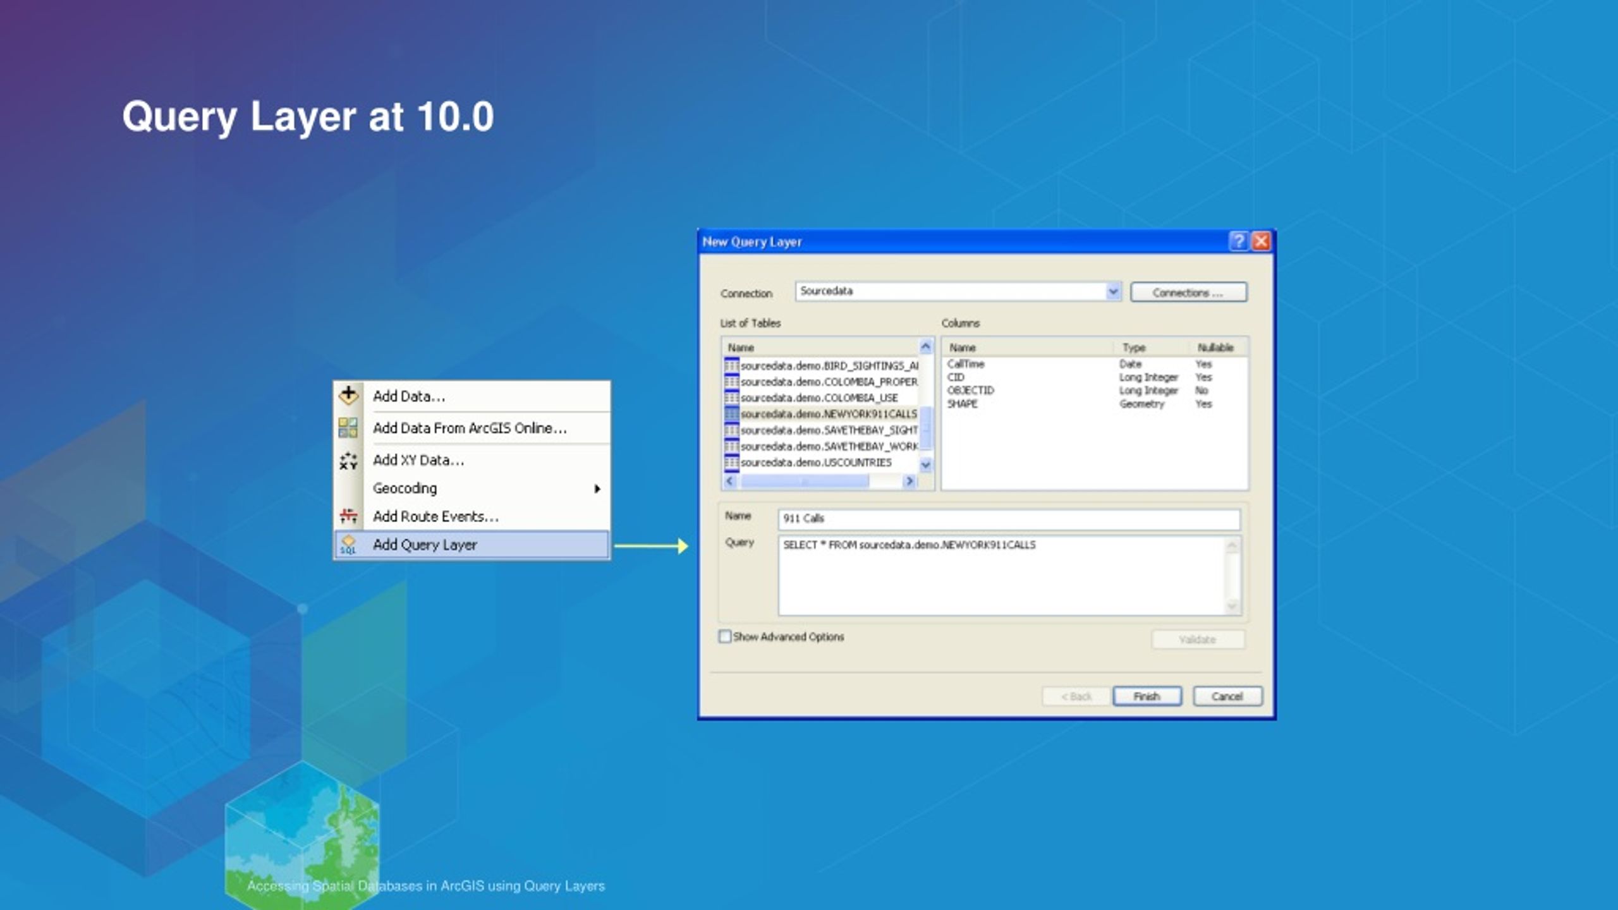Screen dimensions: 1618x910
Task: Open the Connection dropdown arrow
Action: pos(1113,291)
